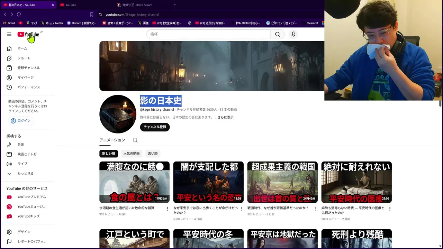
Task: Open the マップ bookmark
Action: tap(31, 23)
